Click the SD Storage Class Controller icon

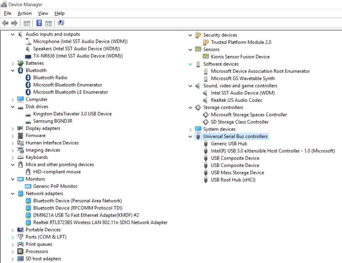point(206,122)
